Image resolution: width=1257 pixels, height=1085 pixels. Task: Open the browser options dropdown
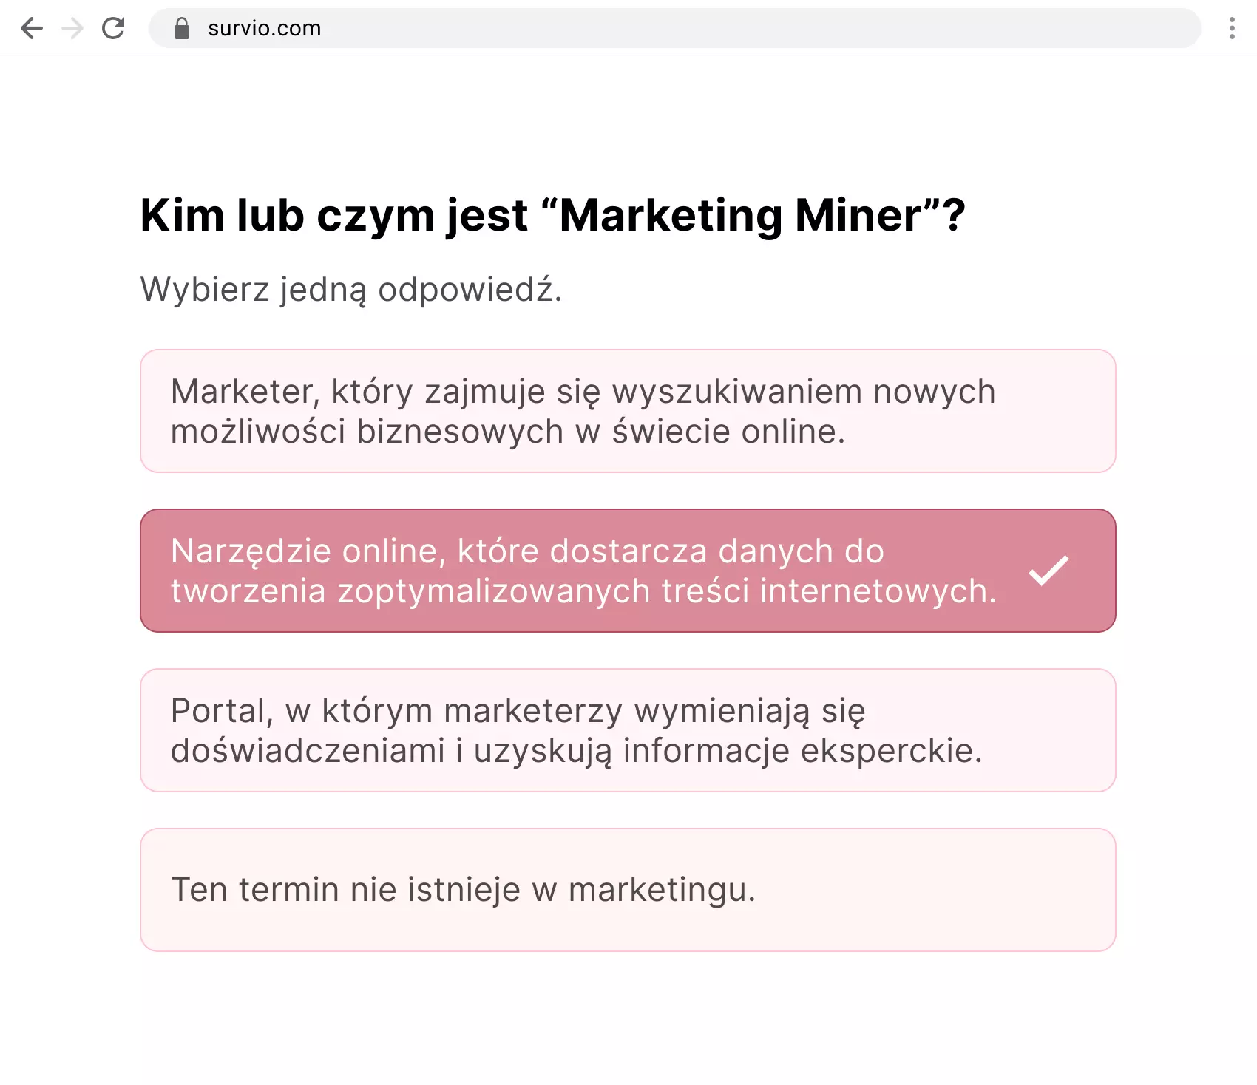[1231, 28]
